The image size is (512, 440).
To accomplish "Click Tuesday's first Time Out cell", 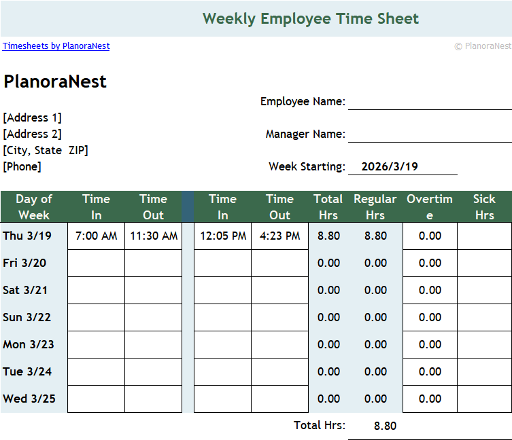I will click(x=154, y=371).
